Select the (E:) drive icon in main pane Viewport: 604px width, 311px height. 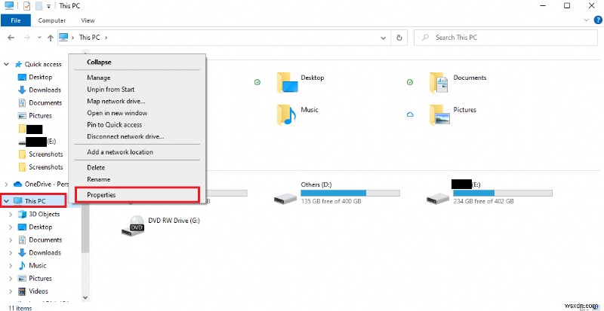click(438, 198)
